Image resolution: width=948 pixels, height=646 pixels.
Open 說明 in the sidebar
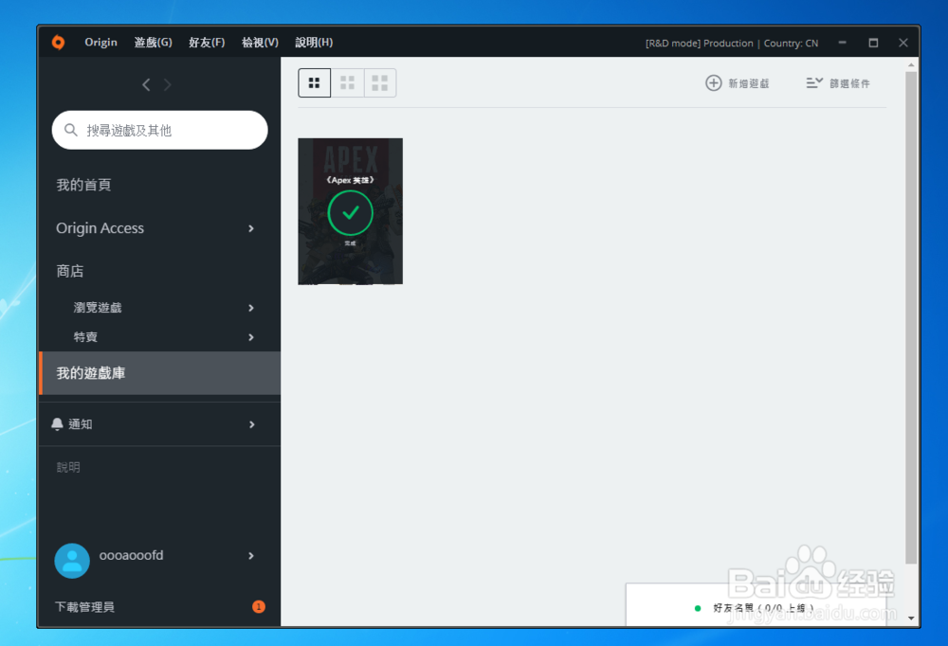coord(68,467)
